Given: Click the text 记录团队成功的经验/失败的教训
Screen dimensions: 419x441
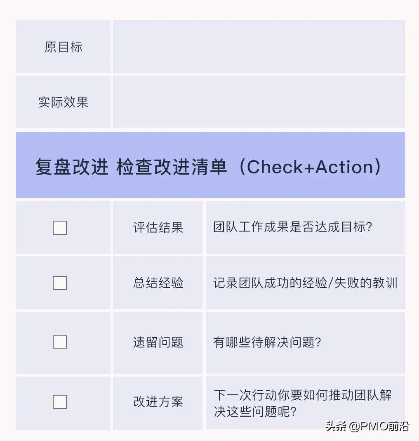Looking at the screenshot, I should point(305,283).
